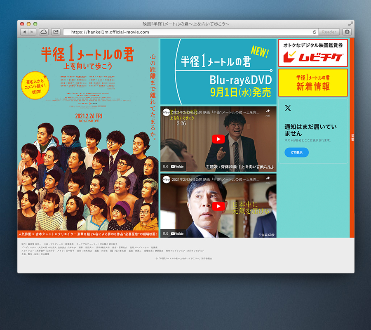The image size is (371, 330).
Task: Play the bottom 60-second trailer video
Action: (x=218, y=206)
